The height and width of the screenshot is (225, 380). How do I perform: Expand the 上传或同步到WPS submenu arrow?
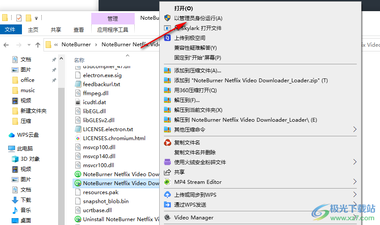point(355,194)
